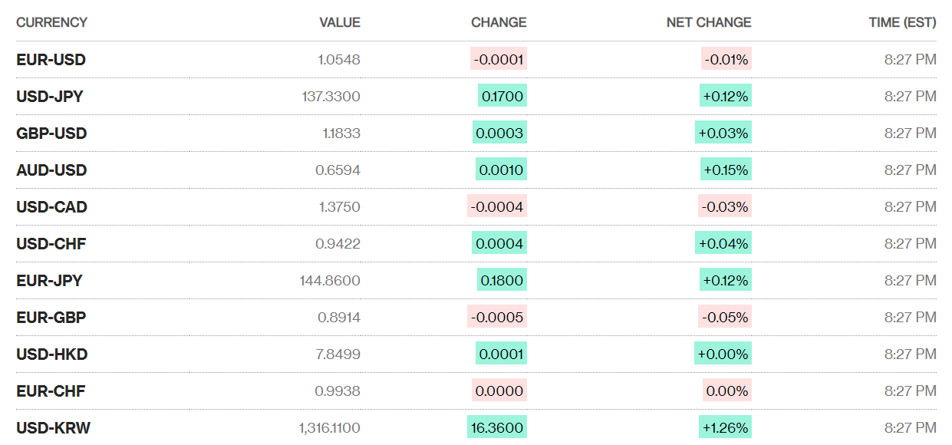Click the USD-CHF currency link
Viewport: 952px width, 445px height.
click(51, 244)
